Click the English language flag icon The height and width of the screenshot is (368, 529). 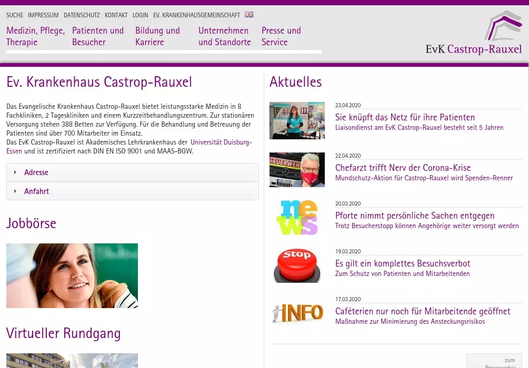[249, 15]
